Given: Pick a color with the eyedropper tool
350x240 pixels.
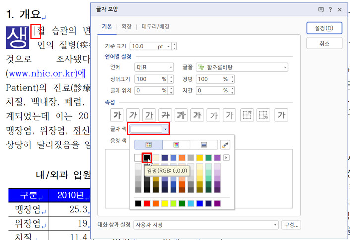Looking at the screenshot, I should tap(225, 144).
